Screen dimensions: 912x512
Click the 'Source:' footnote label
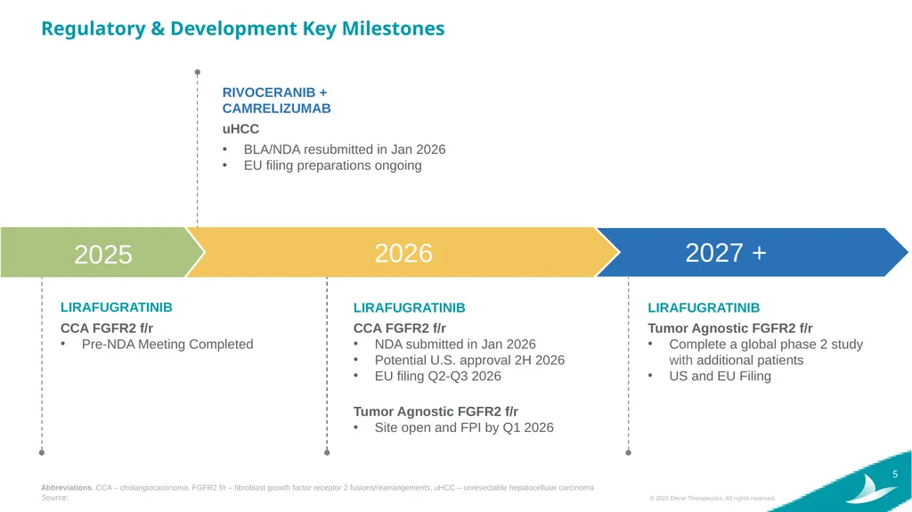(x=54, y=498)
